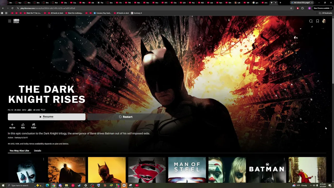Select the You May Also Like tab
This screenshot has width=334, height=188.
pos(19,151)
